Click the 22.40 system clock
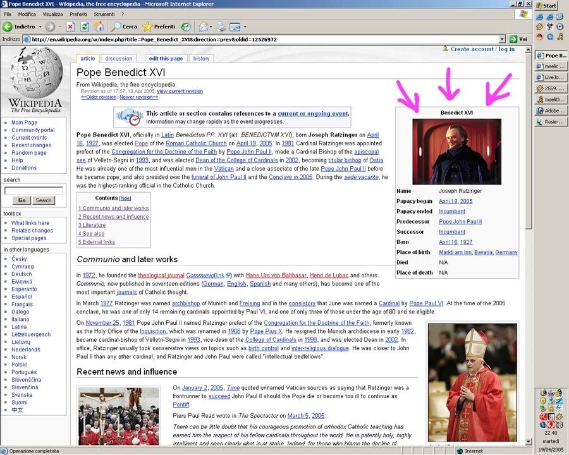Viewport: 569px width, 455px height. click(551, 433)
